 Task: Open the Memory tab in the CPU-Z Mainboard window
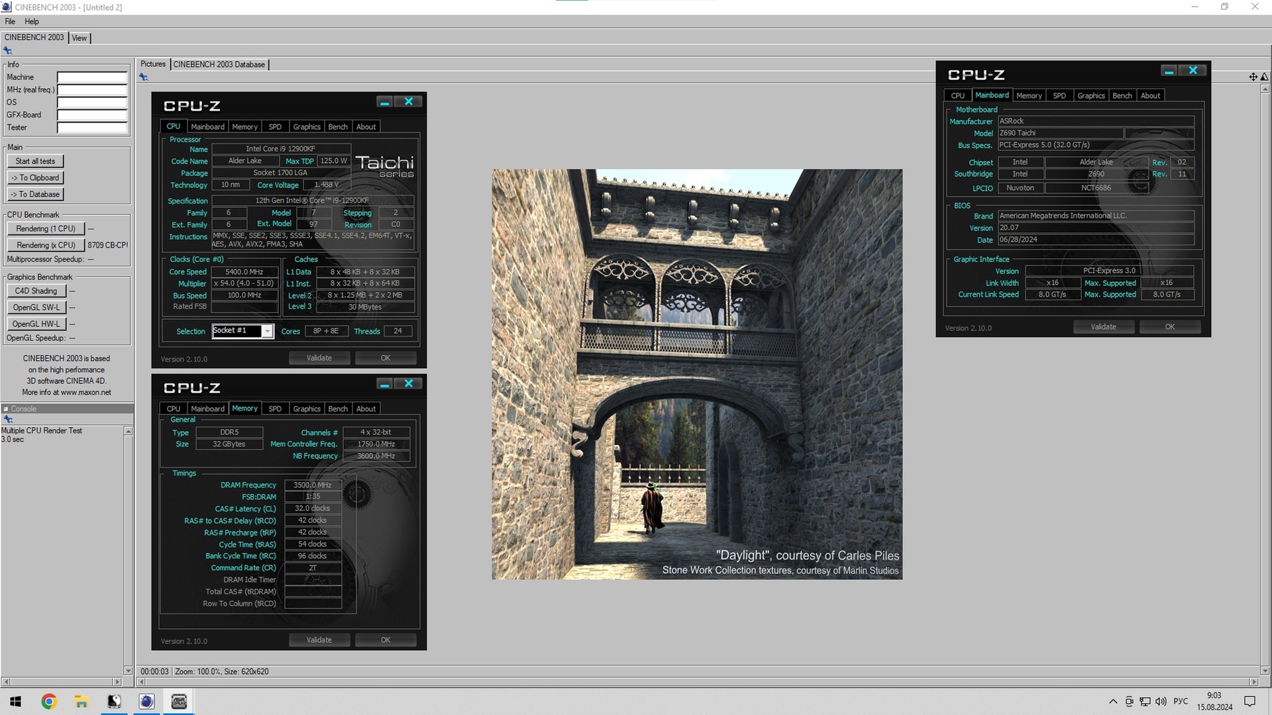pyautogui.click(x=1029, y=95)
